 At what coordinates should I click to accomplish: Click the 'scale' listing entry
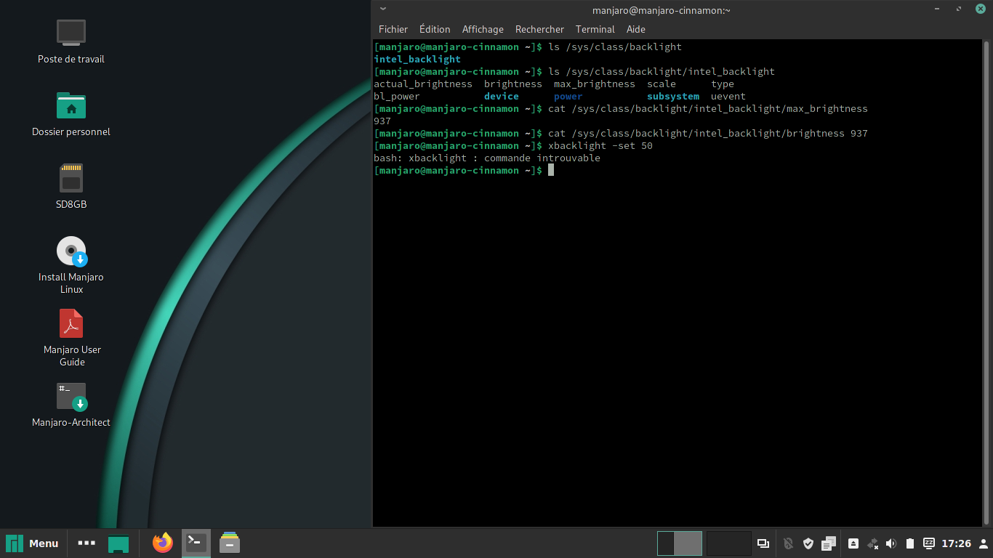click(662, 84)
